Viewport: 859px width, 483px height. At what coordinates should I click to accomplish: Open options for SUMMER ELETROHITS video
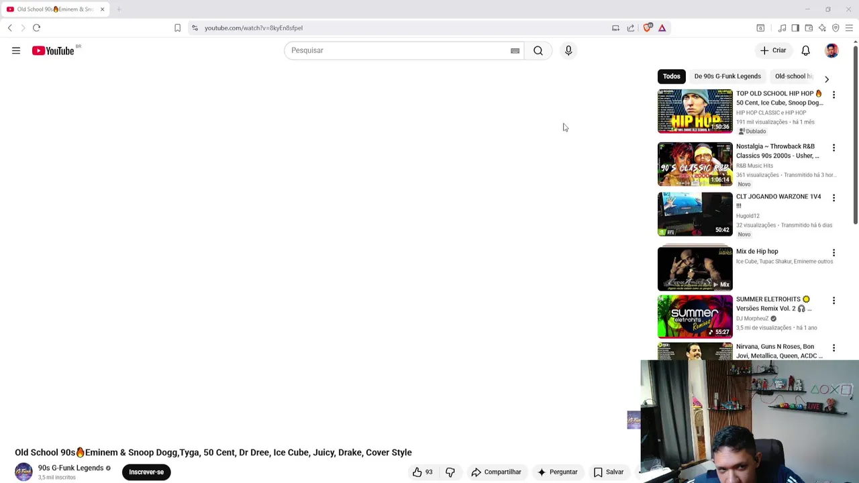833,301
